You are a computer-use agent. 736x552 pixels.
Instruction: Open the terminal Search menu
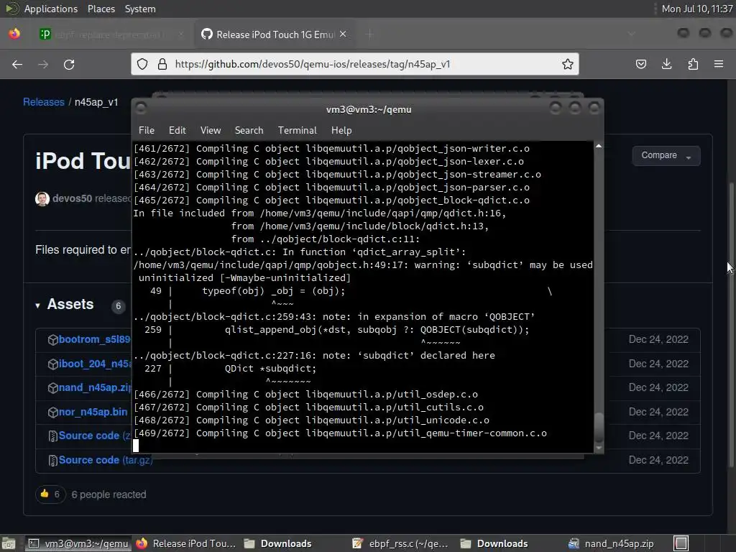click(x=249, y=131)
